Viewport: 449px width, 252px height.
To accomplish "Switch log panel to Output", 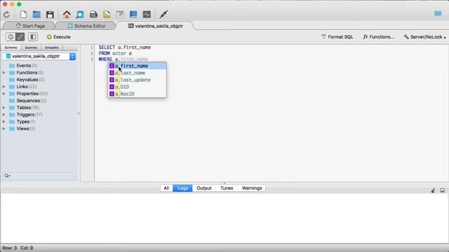I will coord(204,188).
